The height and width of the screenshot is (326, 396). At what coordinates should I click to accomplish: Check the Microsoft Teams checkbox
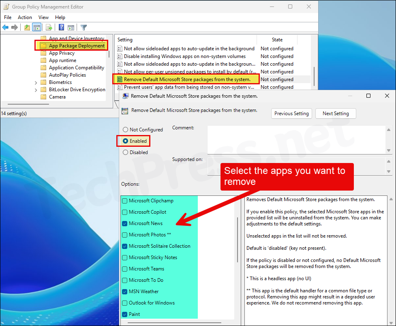tap(124, 269)
